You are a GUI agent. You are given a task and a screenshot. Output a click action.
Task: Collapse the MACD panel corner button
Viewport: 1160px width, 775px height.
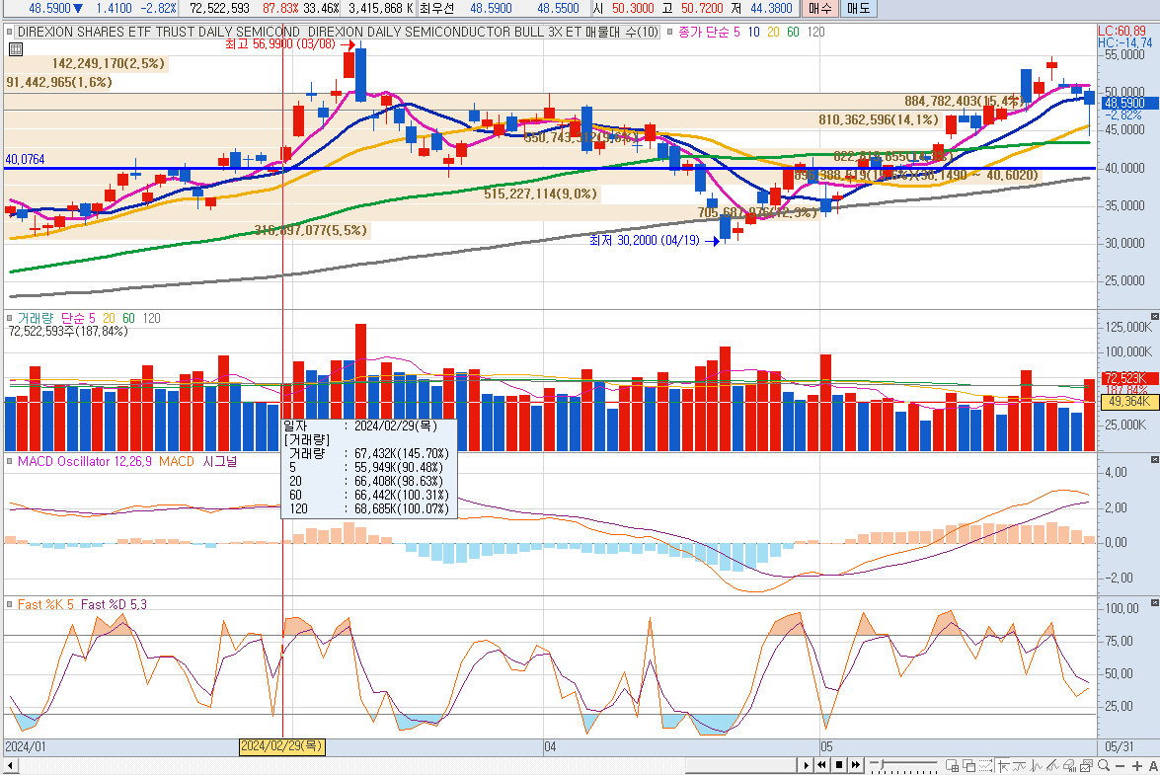pos(1155,459)
